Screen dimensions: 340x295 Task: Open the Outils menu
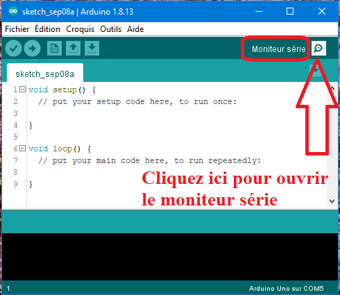coord(110,29)
